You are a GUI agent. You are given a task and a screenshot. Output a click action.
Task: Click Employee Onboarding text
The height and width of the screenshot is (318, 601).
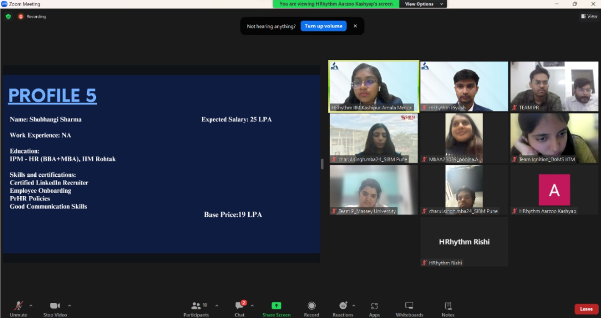(41, 191)
